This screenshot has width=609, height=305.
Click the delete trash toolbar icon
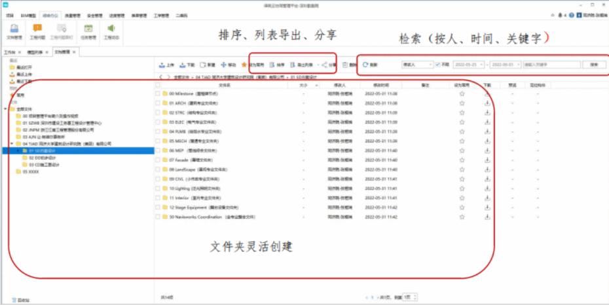345,65
